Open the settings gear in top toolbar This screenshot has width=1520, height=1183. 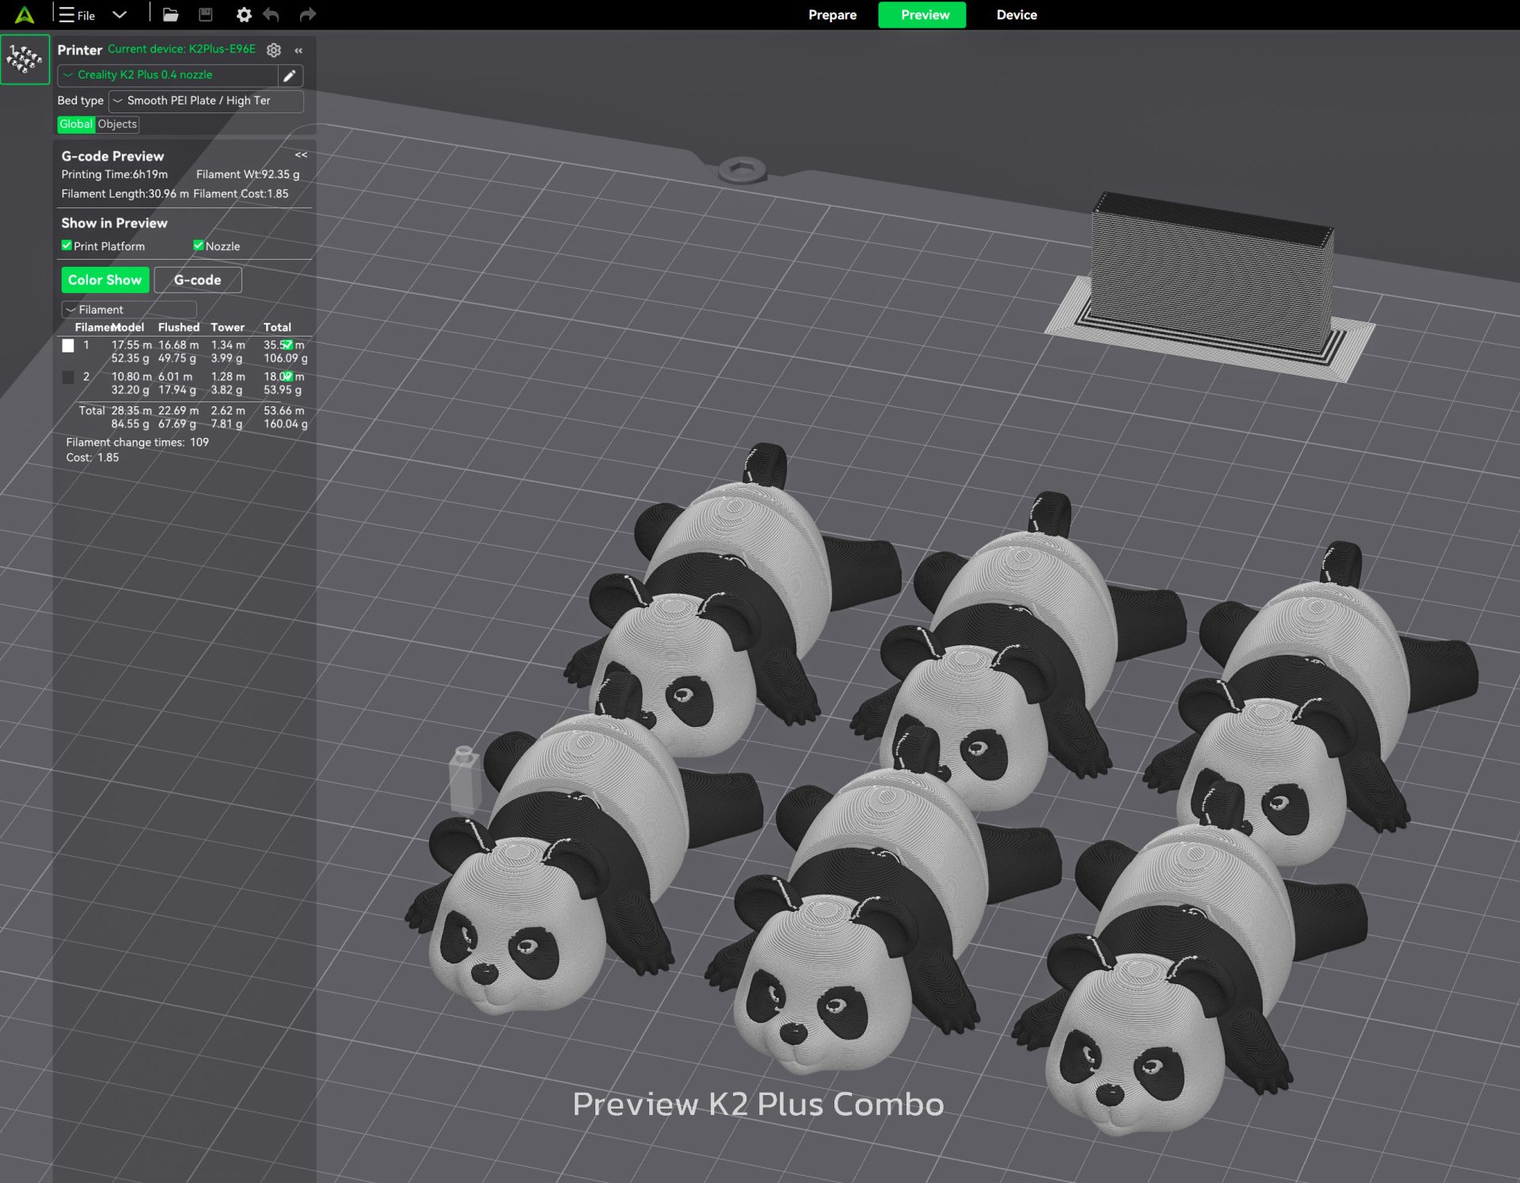244,14
